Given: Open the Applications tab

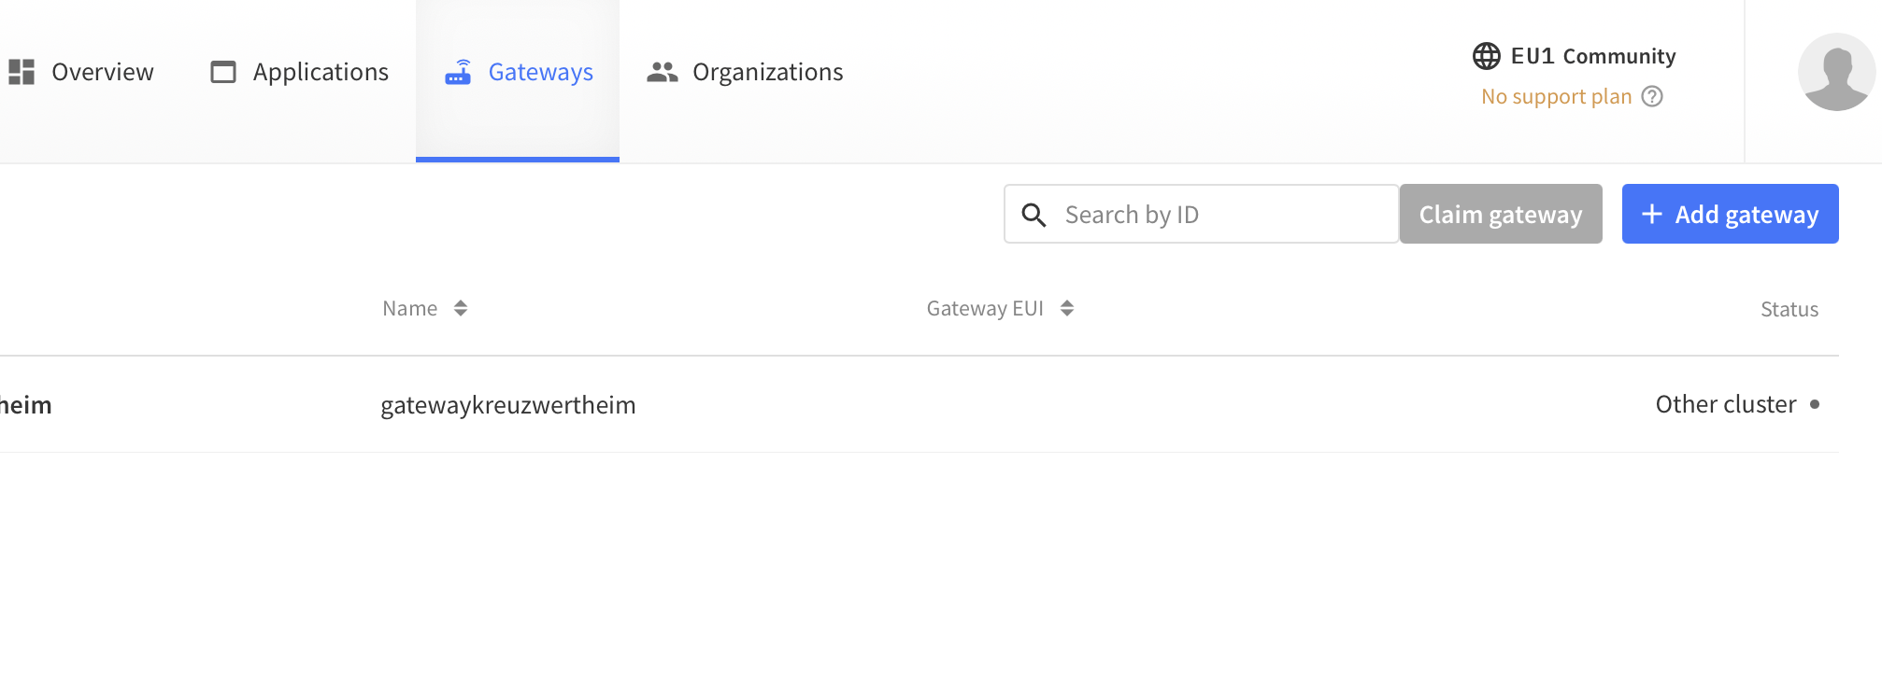Looking at the screenshot, I should (299, 72).
